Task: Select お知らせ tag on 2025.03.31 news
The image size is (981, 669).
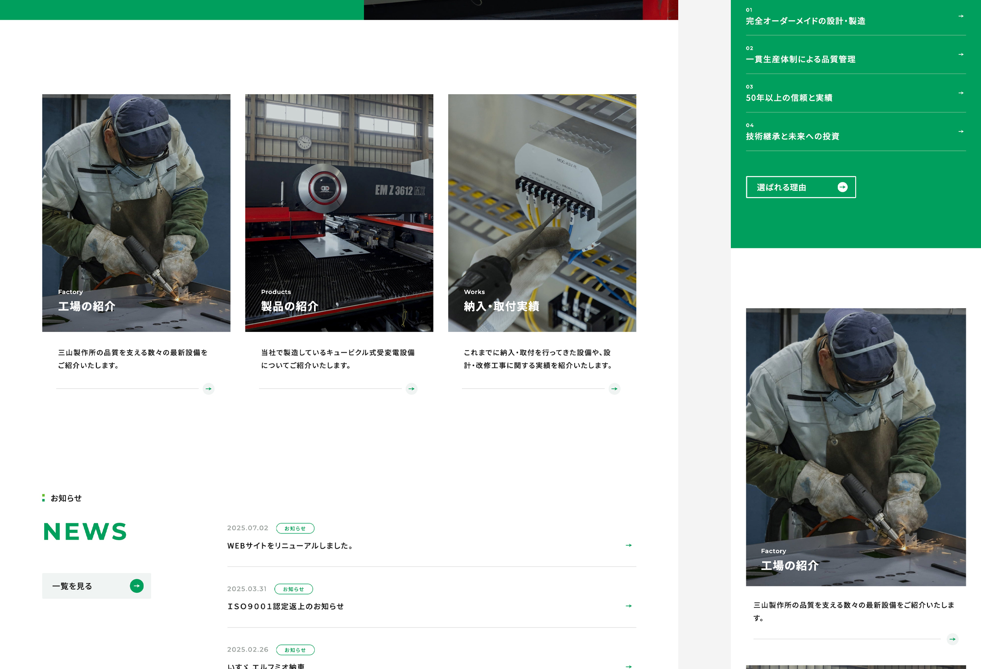Action: point(293,589)
